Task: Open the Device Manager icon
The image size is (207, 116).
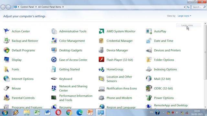Action: (x=101, y=50)
